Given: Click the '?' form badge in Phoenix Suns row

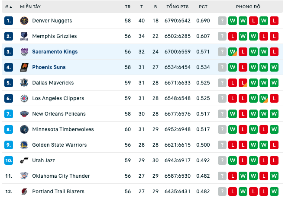Looking at the screenshot, I should tap(222, 67).
